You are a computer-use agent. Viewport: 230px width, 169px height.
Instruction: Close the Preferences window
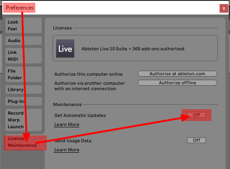(224, 8)
